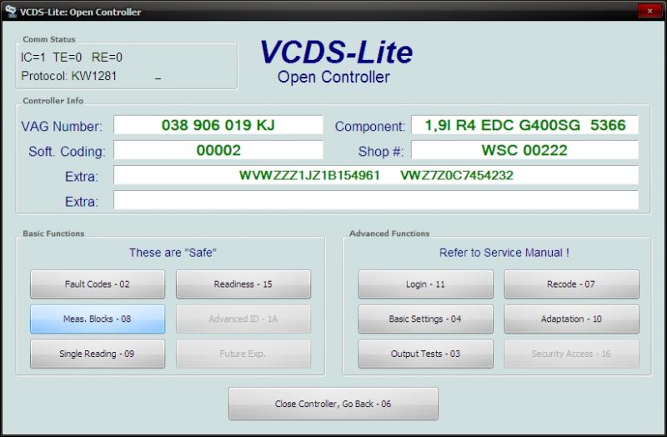Click the first Extra field with VIN
This screenshot has width=667, height=437.
tap(376, 175)
